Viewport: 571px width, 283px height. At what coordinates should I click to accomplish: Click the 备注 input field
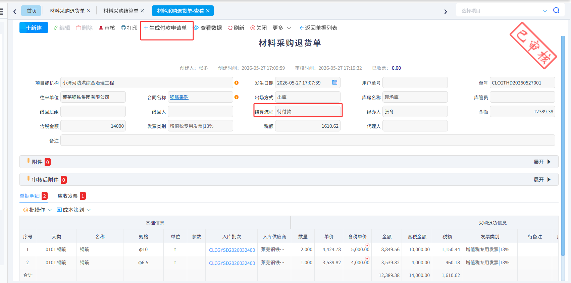[x=308, y=140]
